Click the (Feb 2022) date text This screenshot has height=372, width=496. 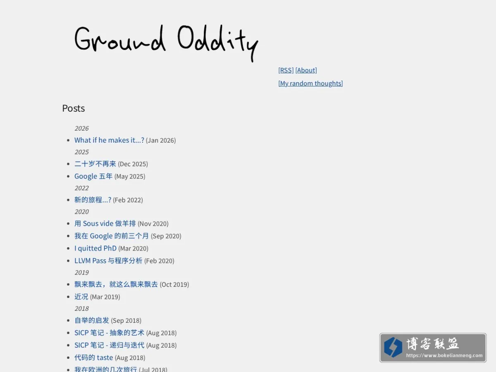(x=128, y=200)
